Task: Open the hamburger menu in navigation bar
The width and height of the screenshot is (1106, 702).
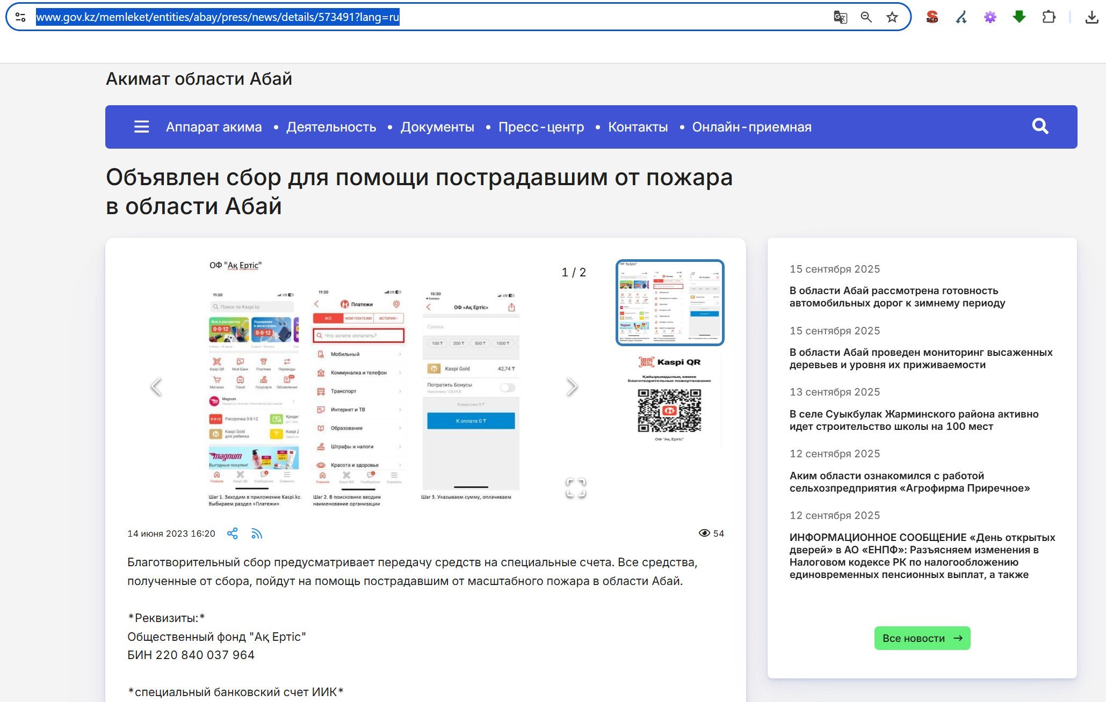Action: click(x=141, y=127)
